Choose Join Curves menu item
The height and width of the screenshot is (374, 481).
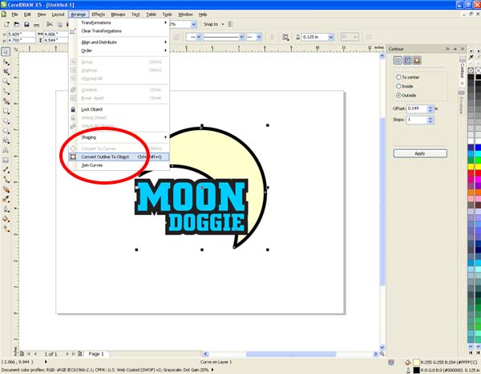[x=119, y=165]
